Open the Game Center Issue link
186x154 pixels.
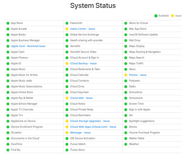(83, 29)
